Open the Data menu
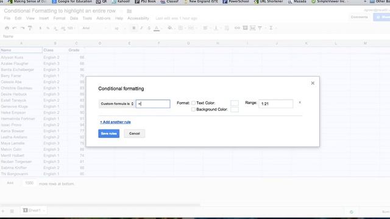390x219 pixels. [x=74, y=18]
